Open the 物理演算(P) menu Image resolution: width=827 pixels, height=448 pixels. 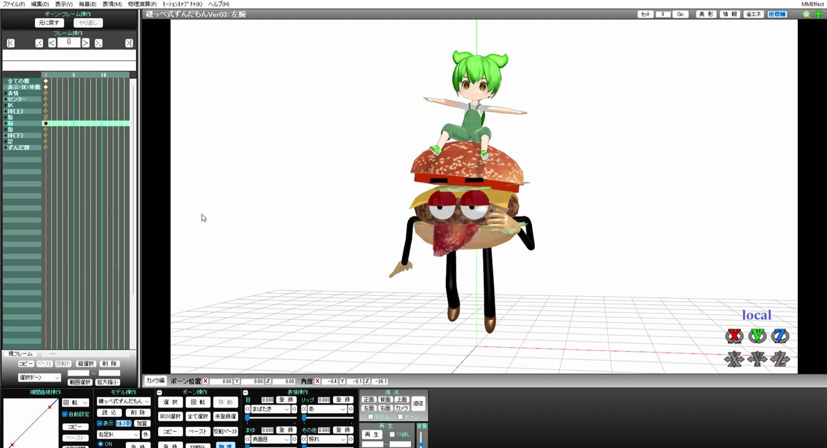pos(142,4)
